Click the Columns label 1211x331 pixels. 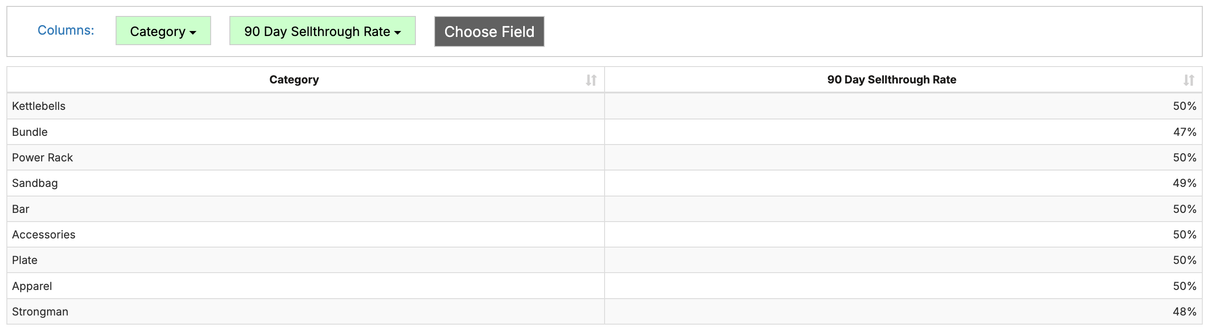click(66, 31)
